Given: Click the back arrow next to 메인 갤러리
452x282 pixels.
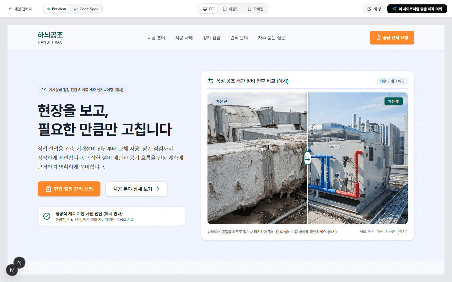Looking at the screenshot, I should pyautogui.click(x=10, y=9).
